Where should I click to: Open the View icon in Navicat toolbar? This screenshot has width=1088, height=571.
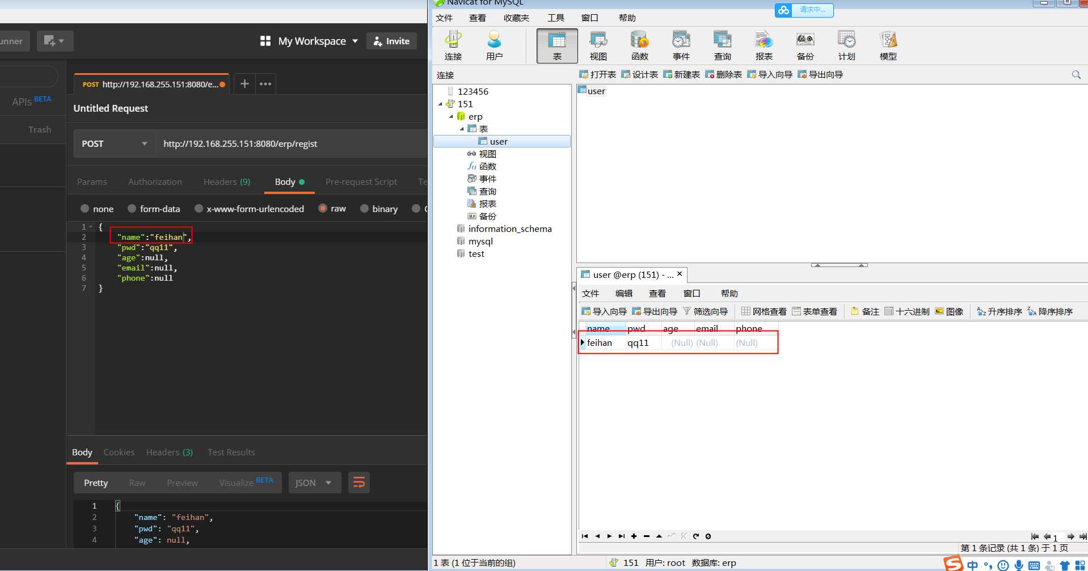[x=598, y=46]
